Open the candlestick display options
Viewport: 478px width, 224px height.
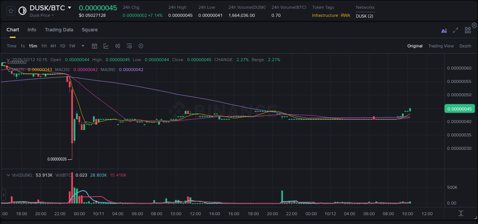click(118, 46)
